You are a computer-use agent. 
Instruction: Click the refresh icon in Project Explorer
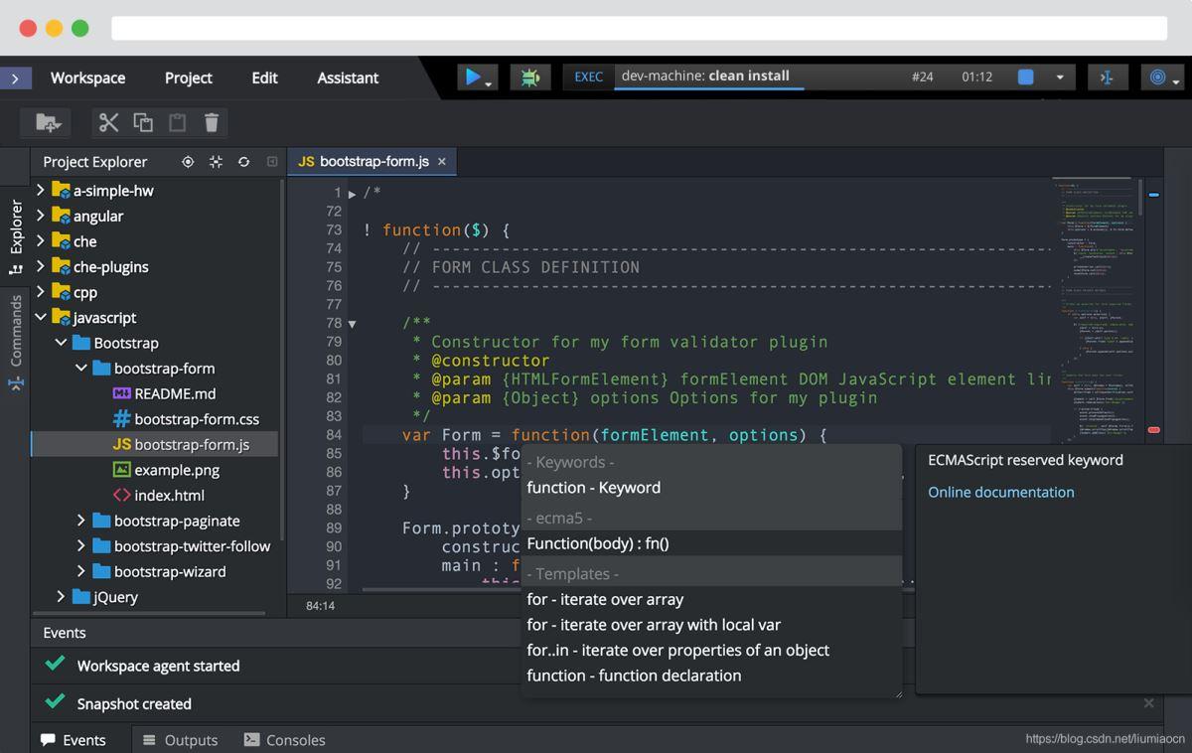pyautogui.click(x=243, y=162)
